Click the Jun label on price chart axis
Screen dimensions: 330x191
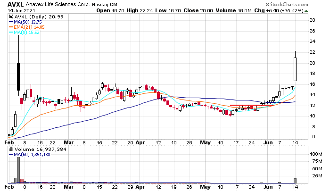(268, 143)
